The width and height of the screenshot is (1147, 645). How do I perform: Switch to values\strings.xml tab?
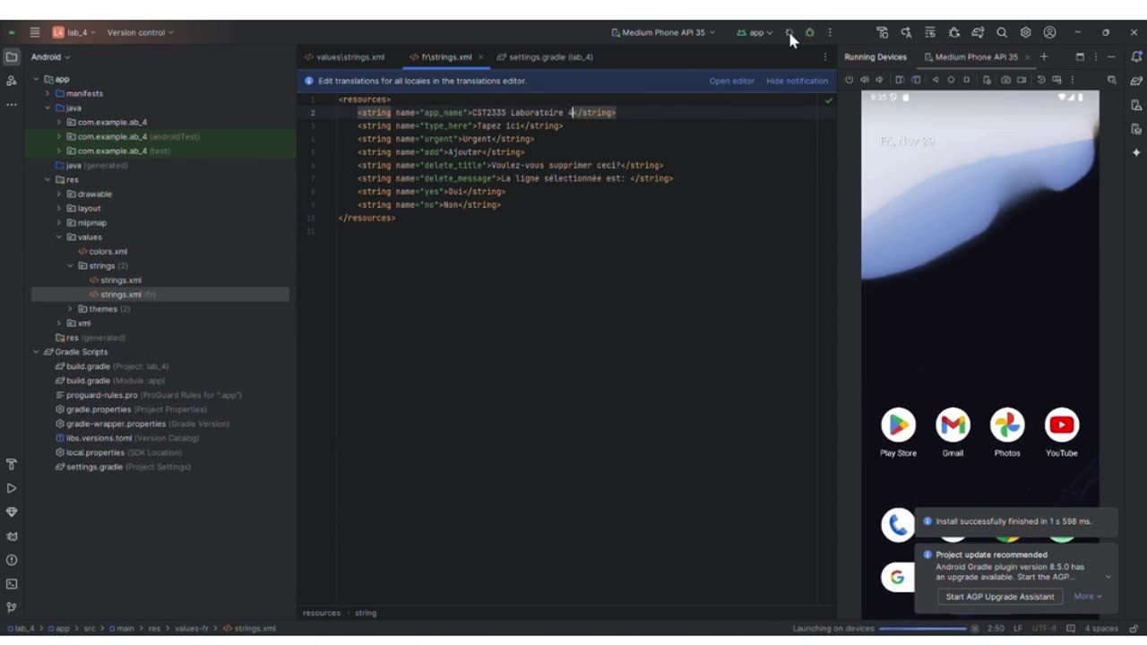344,56
